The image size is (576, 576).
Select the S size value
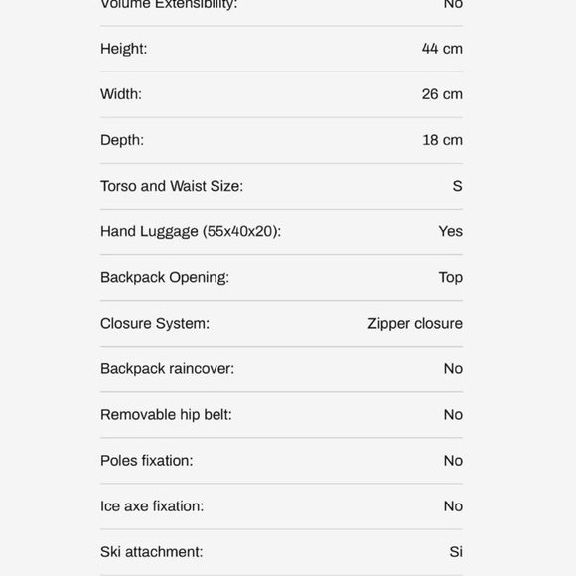458,186
